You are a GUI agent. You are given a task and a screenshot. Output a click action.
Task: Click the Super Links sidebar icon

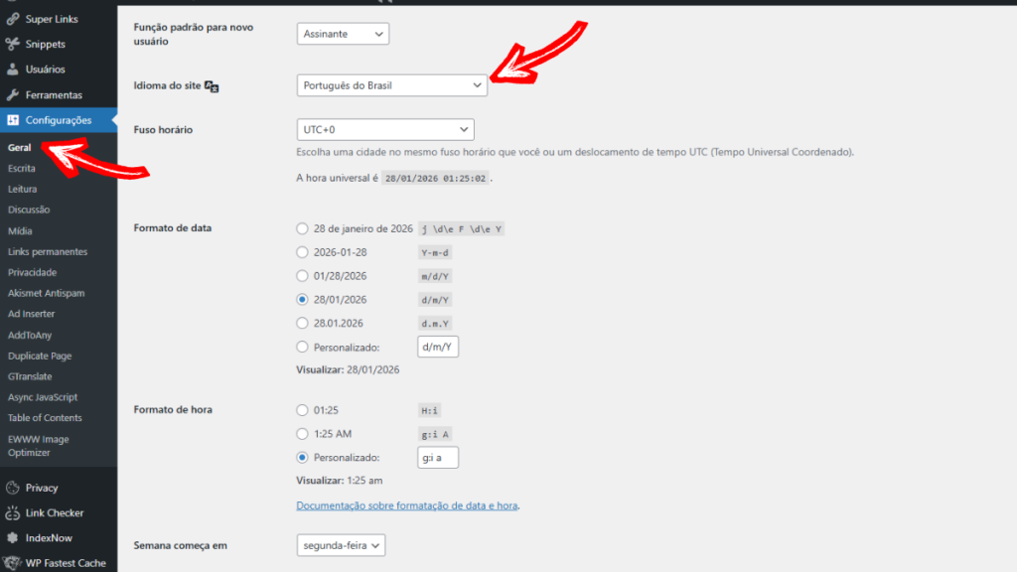pyautogui.click(x=11, y=18)
